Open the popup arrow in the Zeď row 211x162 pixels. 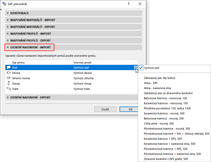coord(136,68)
